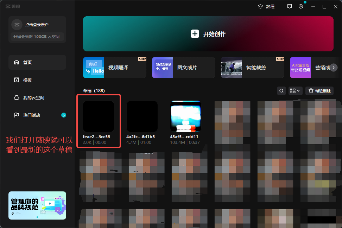Click the flag icon beside 热门活动
This screenshot has height=228, width=342.
17,115
